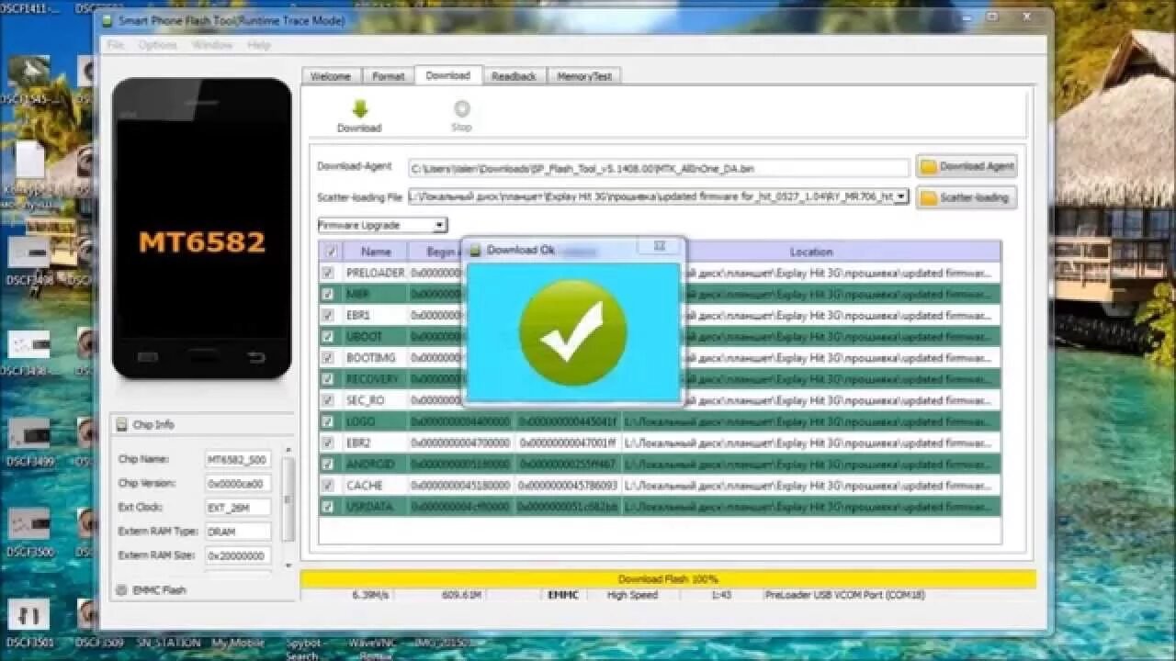Select the Download tab

(447, 75)
